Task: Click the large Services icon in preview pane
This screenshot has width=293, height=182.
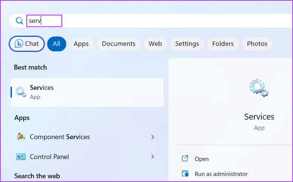Action: click(259, 88)
